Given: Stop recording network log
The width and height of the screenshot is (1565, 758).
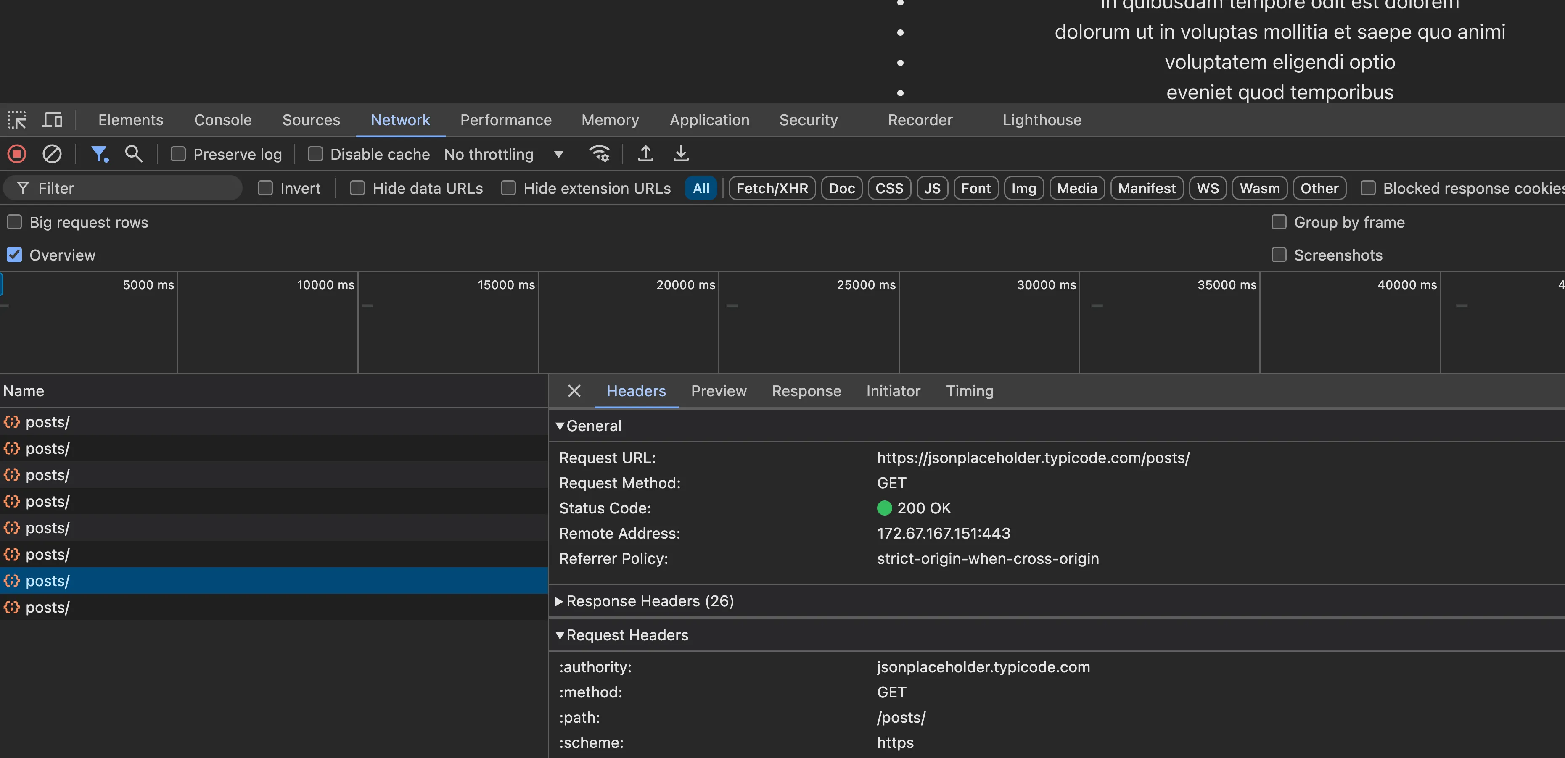Looking at the screenshot, I should [17, 154].
